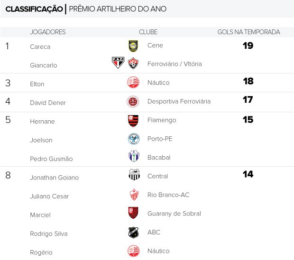Screen dimensions: 294x260
Task: Select the JOGADORES column header
Action: click(x=48, y=32)
